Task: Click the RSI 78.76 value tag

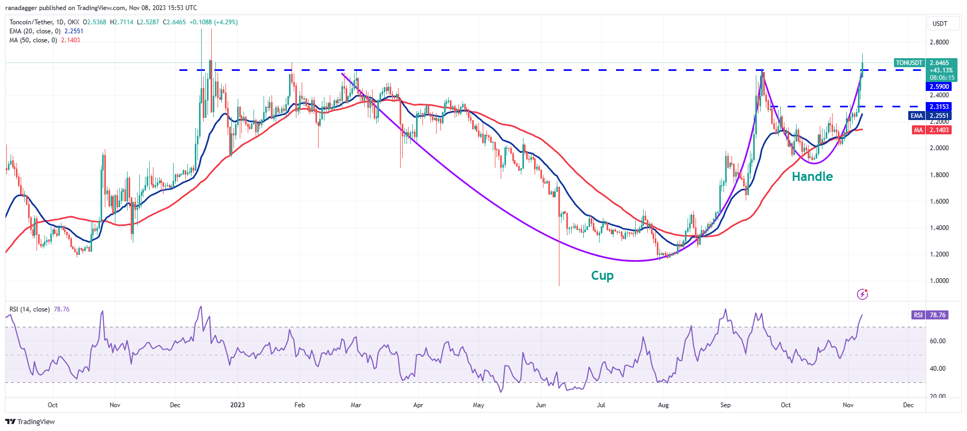Action: coord(930,315)
